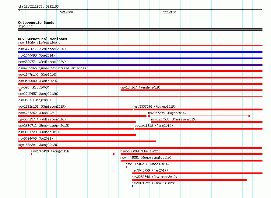Screen dimensions: 271x198
Task: Click the thin red line under esv2745459
Action: tap(72, 154)
